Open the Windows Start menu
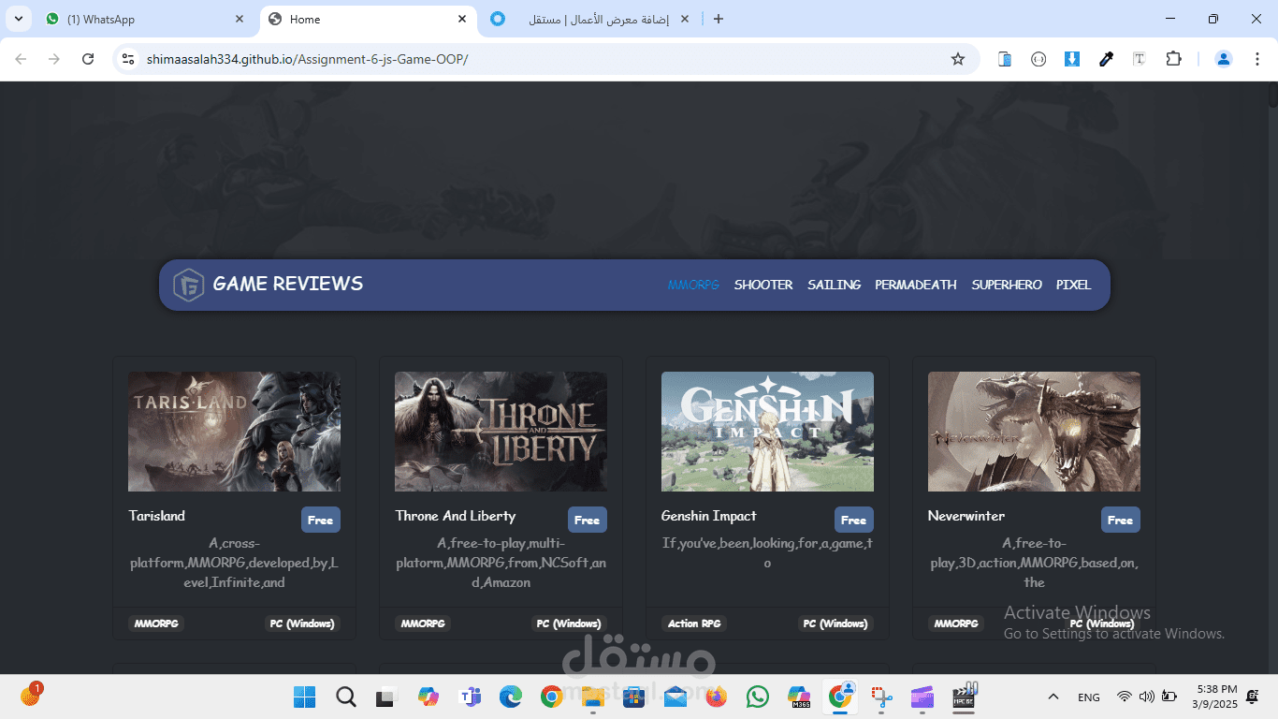Image resolution: width=1278 pixels, height=719 pixels. point(305,697)
